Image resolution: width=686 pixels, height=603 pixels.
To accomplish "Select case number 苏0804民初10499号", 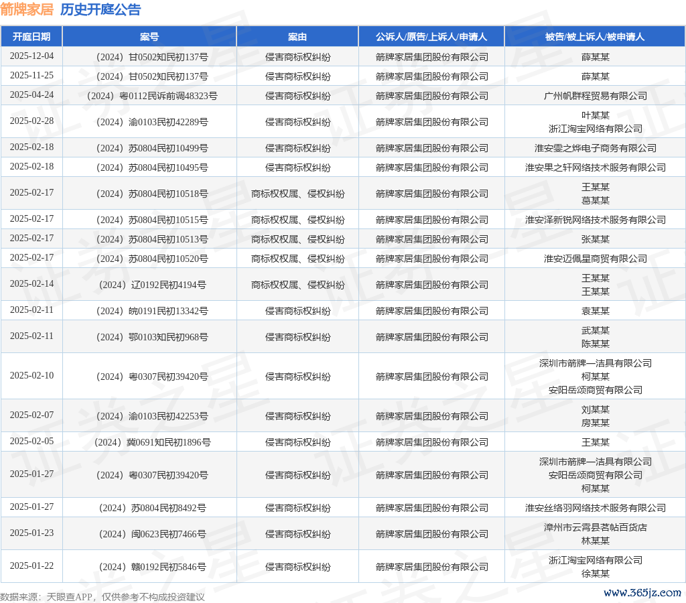I will coord(152,148).
